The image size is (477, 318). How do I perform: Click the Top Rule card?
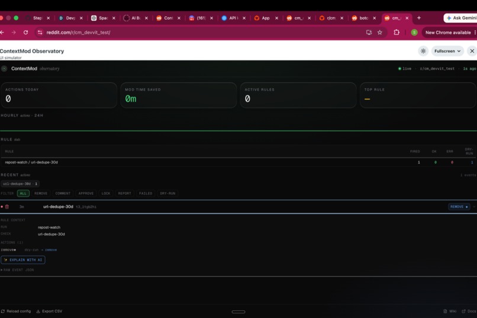coord(418,95)
